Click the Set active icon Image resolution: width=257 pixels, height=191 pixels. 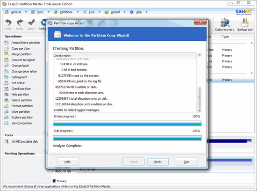tap(7, 83)
